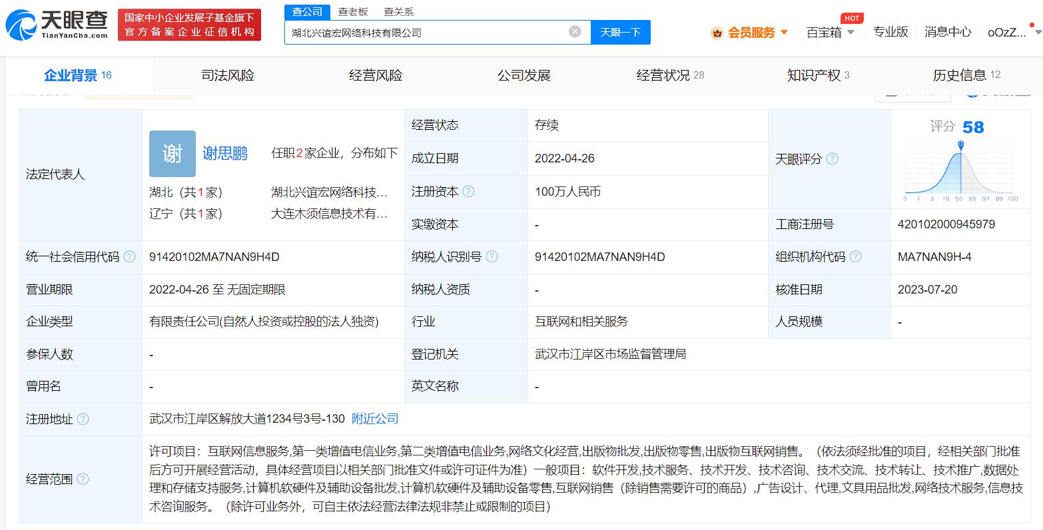
Task: Click question mark icon beside 天眼评分
Action: pos(832,158)
